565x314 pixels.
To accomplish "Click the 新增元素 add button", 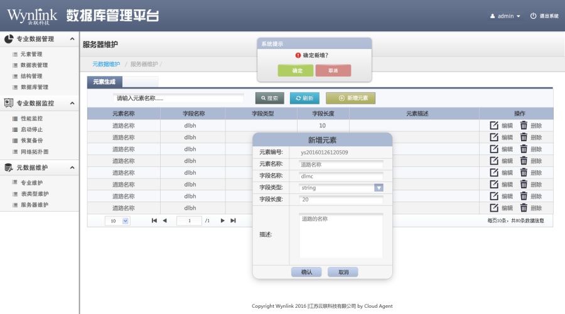I will coord(350,98).
